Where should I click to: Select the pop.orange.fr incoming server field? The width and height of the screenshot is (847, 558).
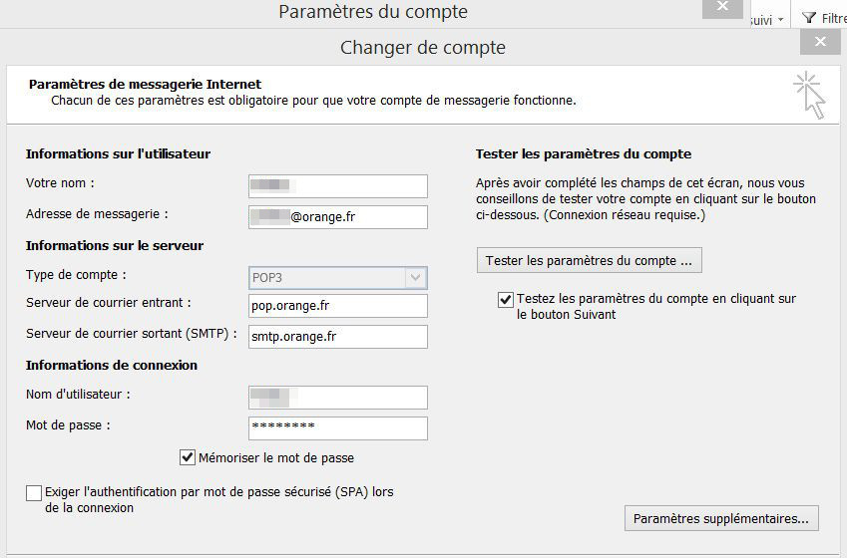coord(338,306)
